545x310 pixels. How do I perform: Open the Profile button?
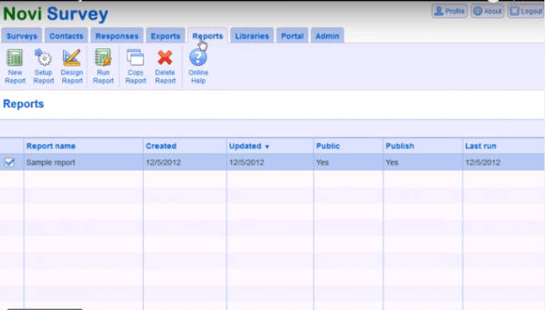[449, 11]
